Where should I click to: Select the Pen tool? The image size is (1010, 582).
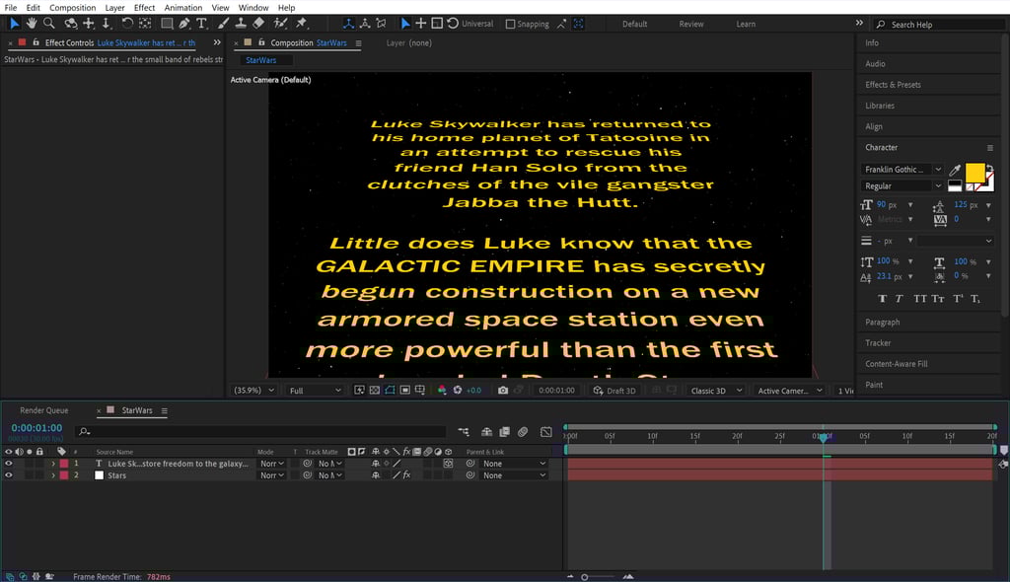coord(184,24)
